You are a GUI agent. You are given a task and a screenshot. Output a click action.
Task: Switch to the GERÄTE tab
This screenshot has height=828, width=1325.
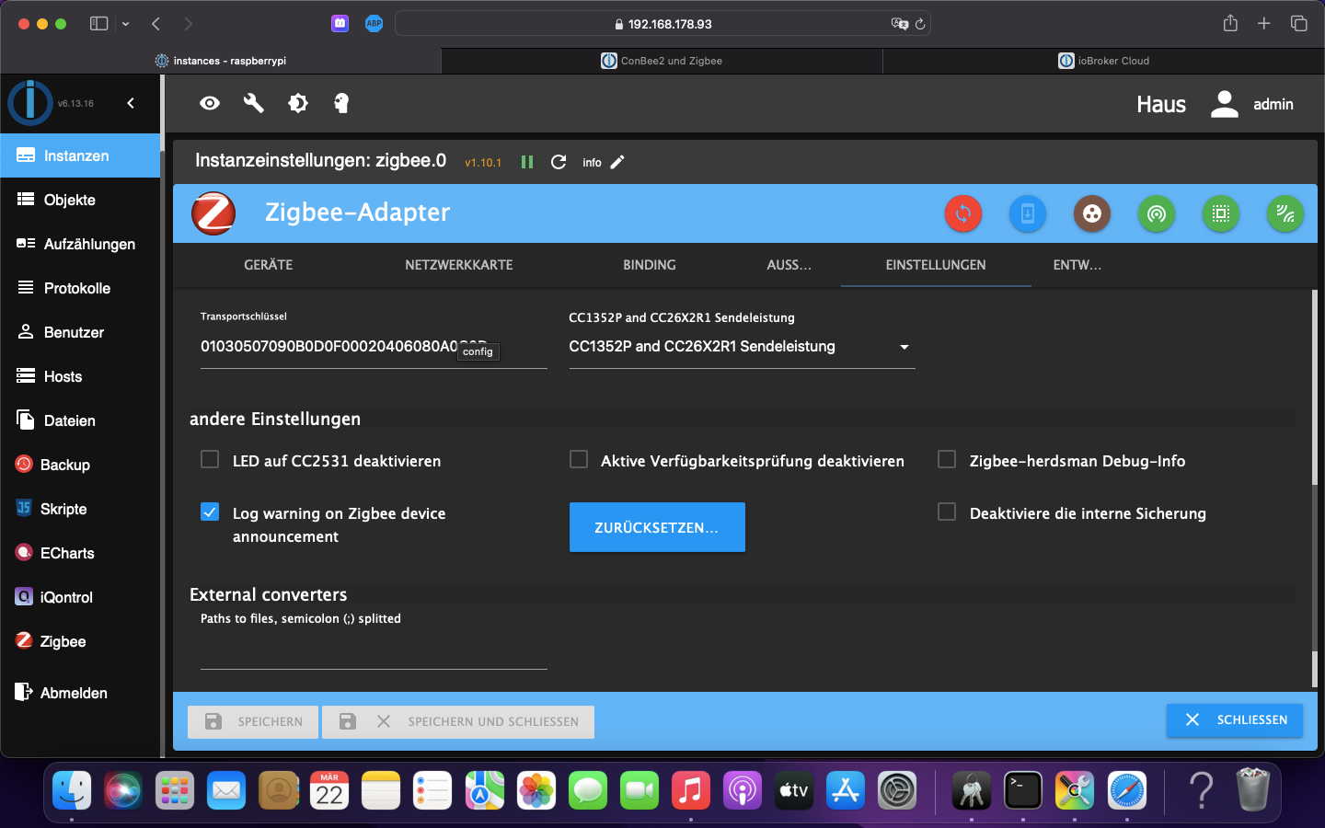pyautogui.click(x=268, y=265)
